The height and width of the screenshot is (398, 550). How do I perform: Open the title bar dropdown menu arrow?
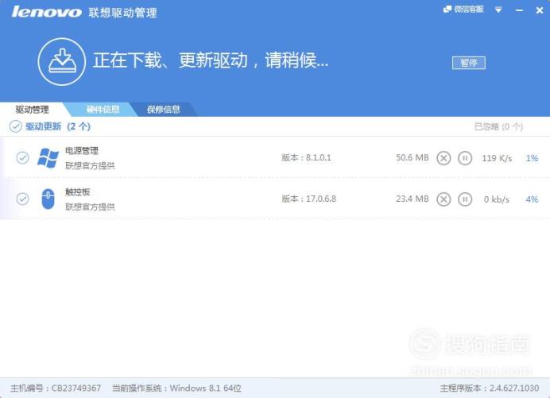pyautogui.click(x=498, y=10)
